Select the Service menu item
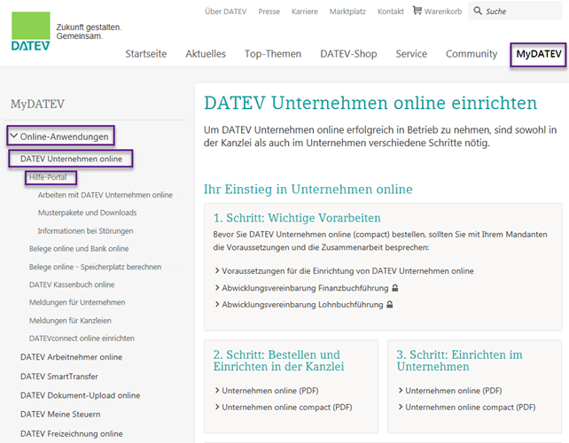The image size is (569, 443). coord(411,54)
